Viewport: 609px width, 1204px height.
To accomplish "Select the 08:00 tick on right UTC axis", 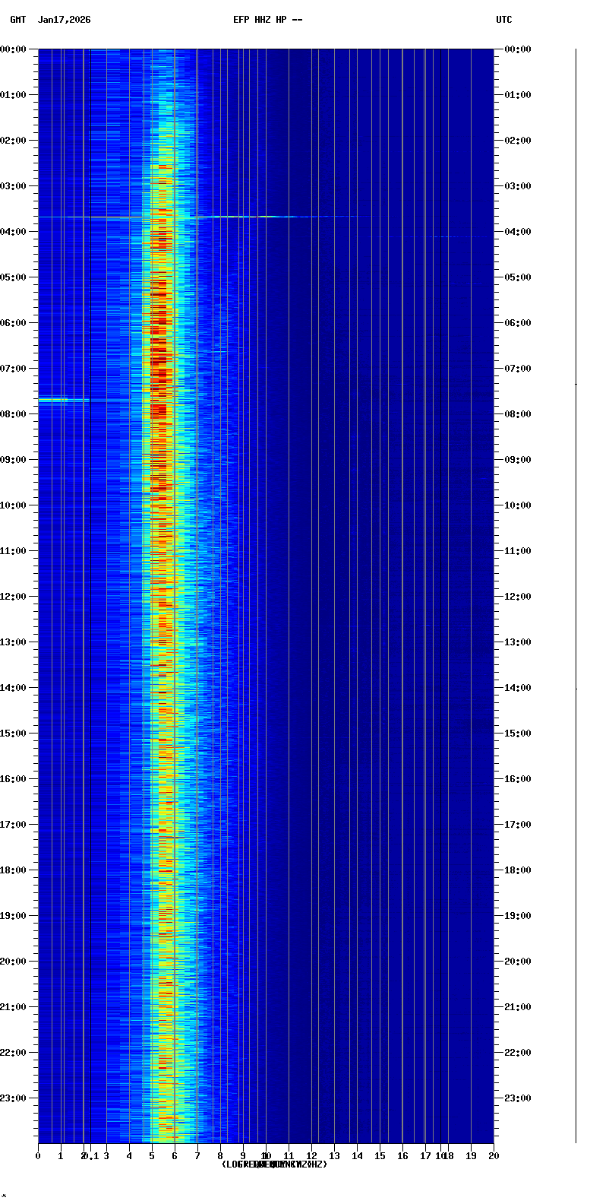I will 517,413.
